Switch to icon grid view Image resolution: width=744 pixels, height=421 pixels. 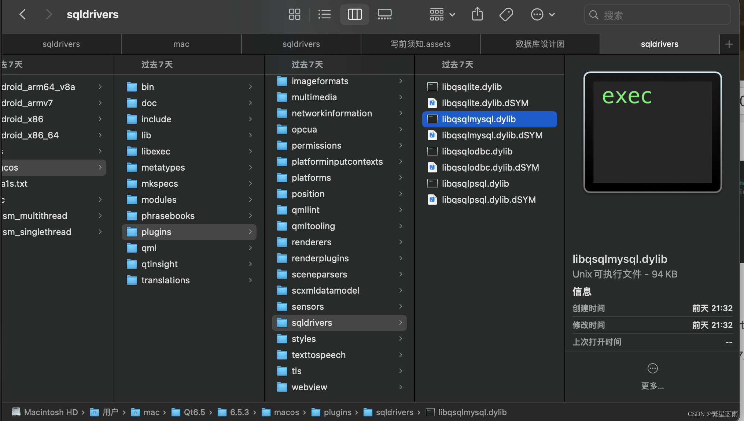(x=294, y=15)
